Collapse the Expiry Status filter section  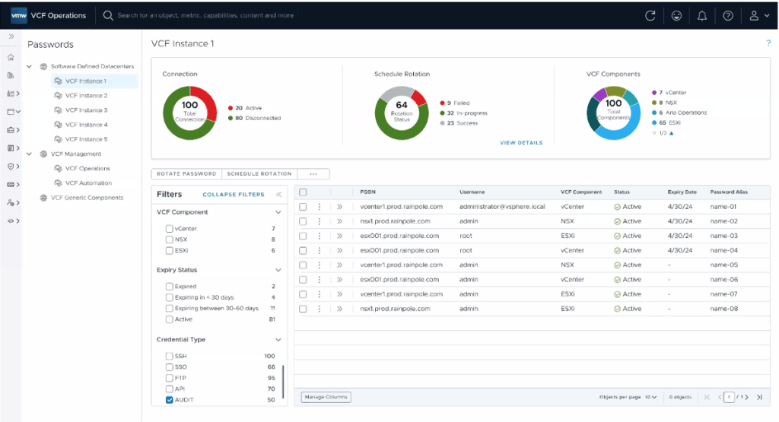point(278,270)
